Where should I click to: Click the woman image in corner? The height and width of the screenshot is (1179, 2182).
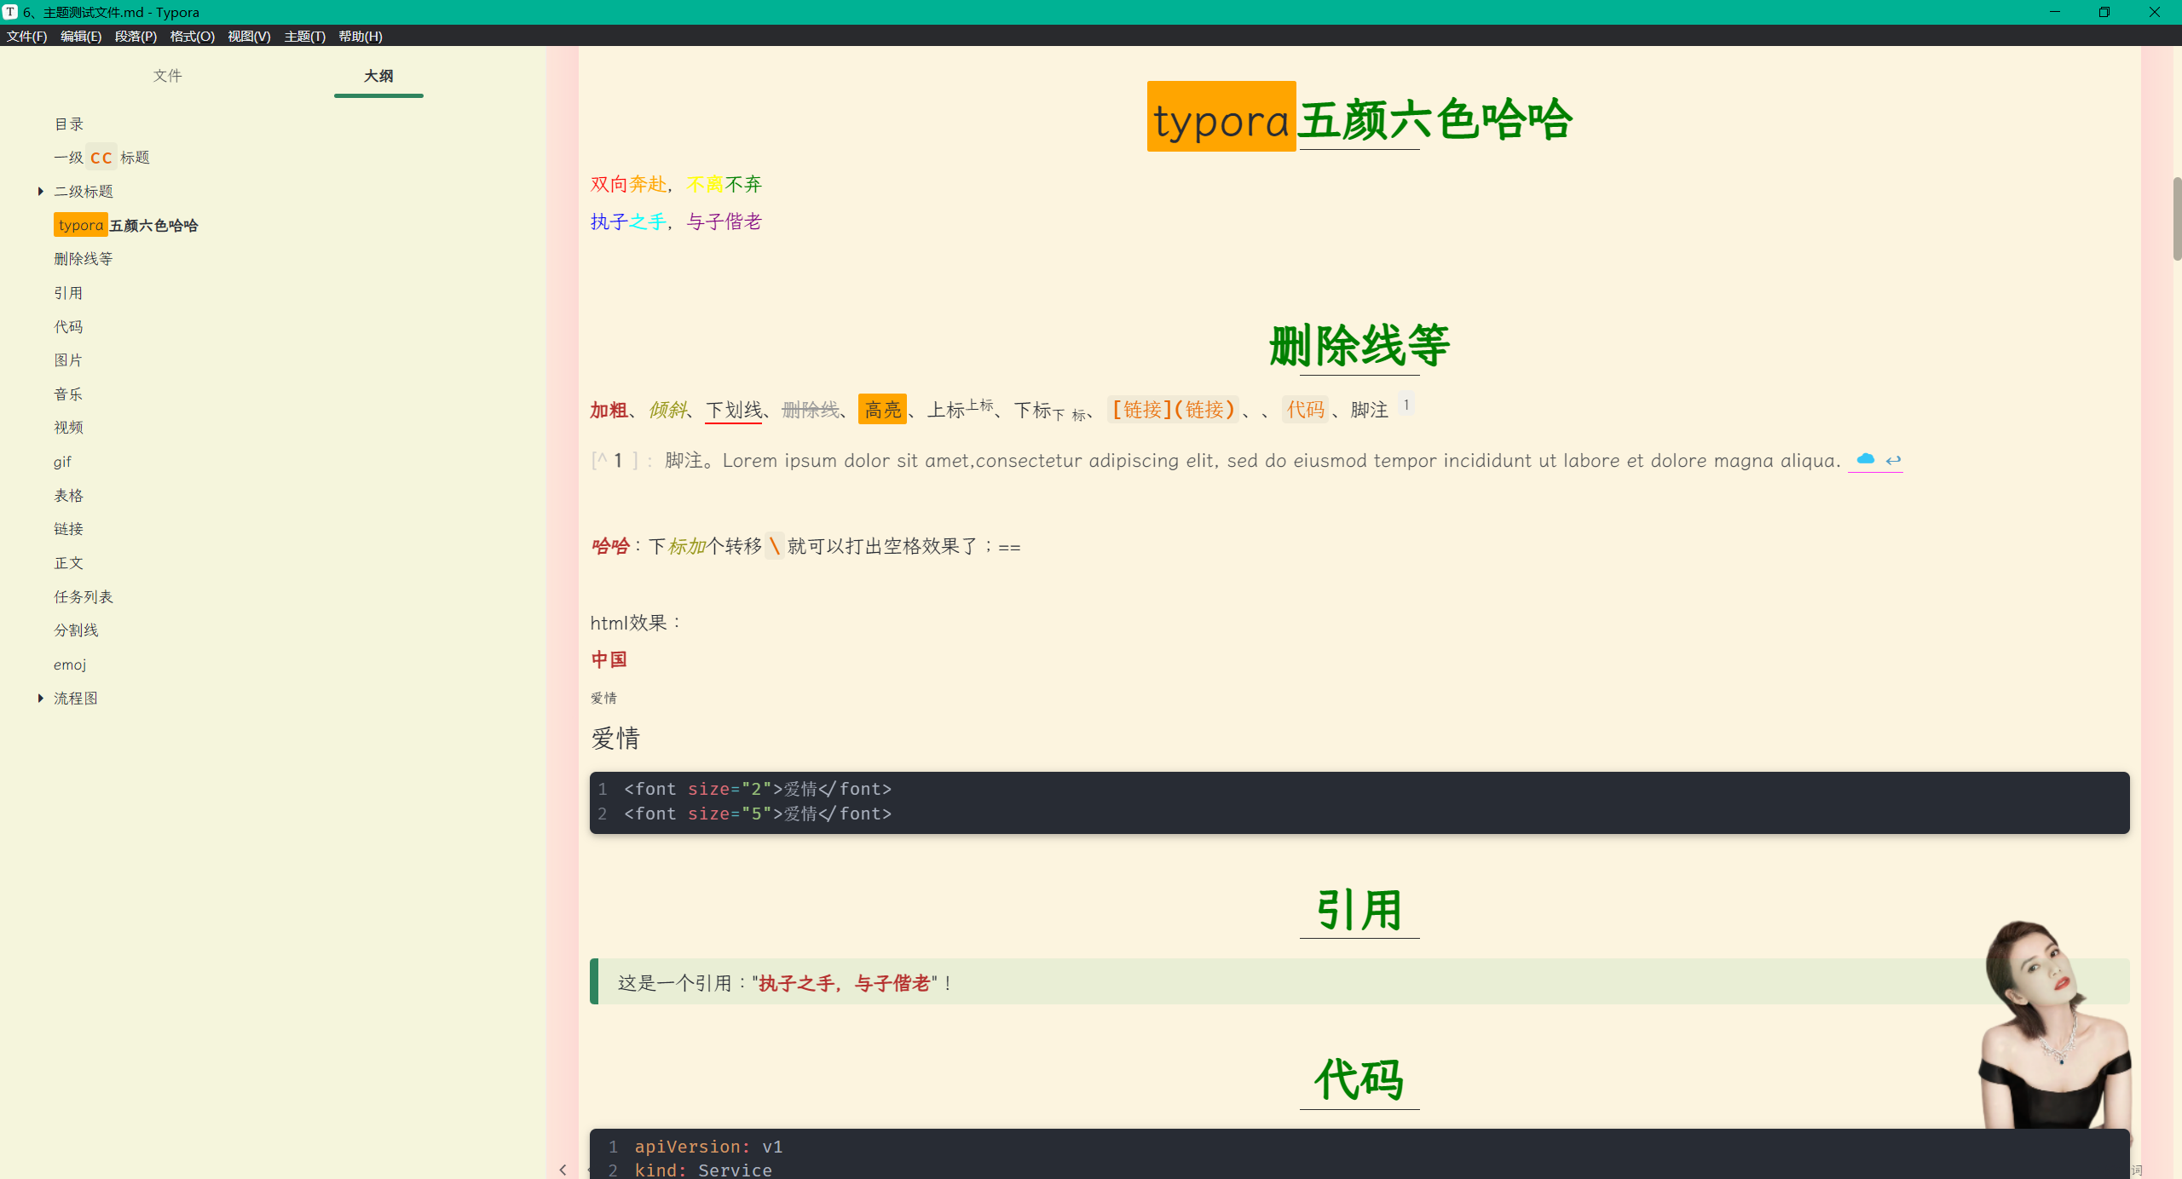(2056, 1024)
